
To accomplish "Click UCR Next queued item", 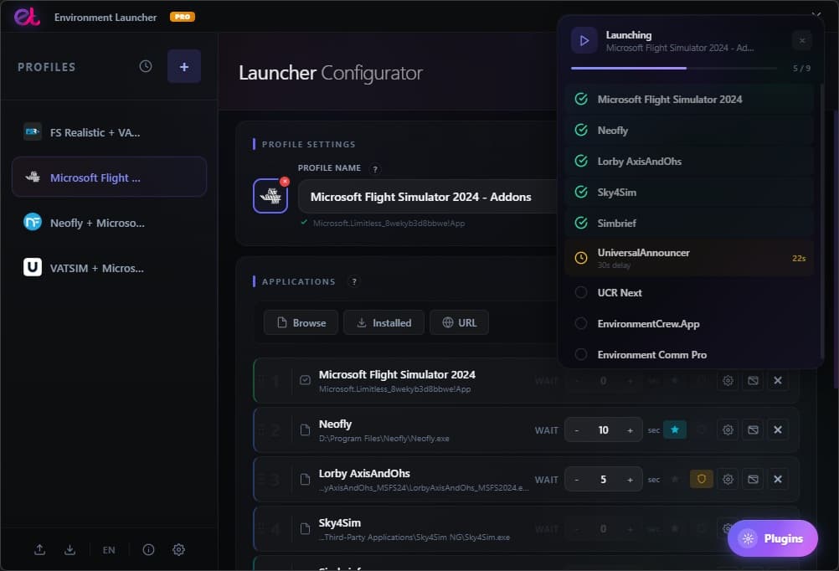I will pyautogui.click(x=689, y=293).
